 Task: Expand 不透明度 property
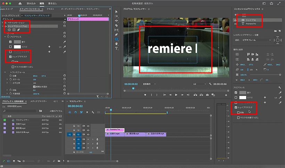coord(7,94)
